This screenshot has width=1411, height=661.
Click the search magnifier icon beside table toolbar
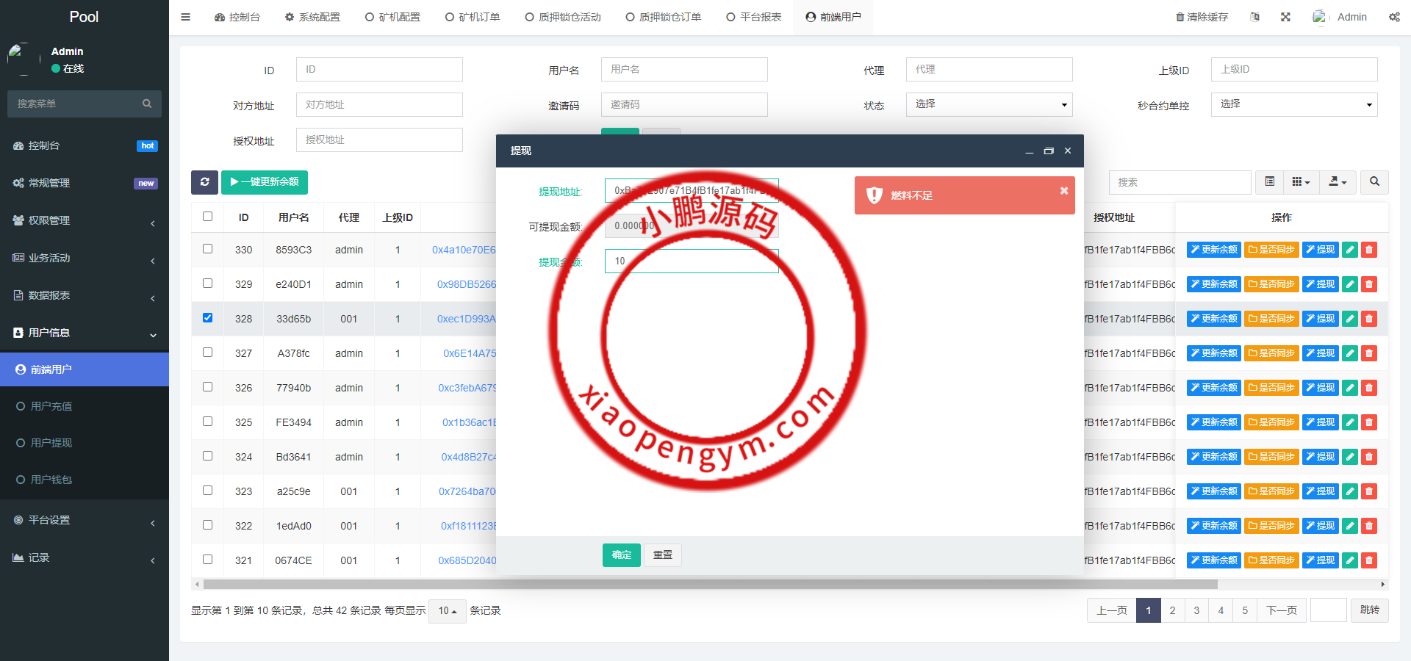(1374, 182)
